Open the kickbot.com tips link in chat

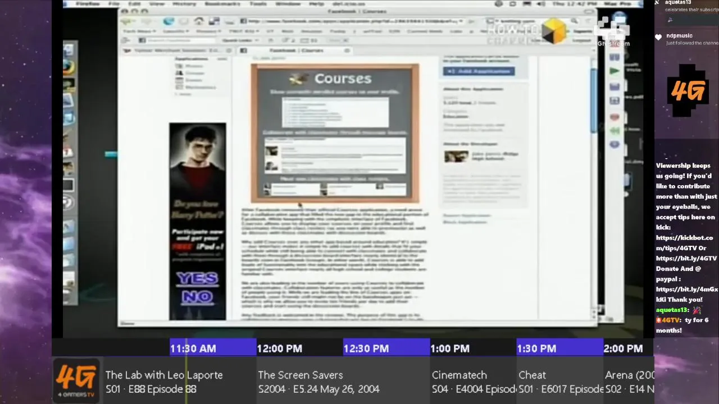[x=685, y=243]
